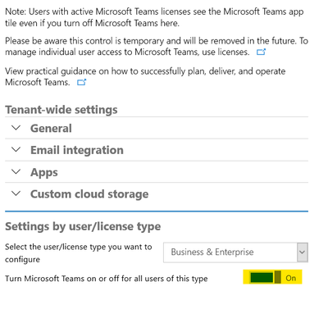Open external link icon beside 'Microsoft Teams.' guidance
Screen dimensions: 328x309
[81, 82]
